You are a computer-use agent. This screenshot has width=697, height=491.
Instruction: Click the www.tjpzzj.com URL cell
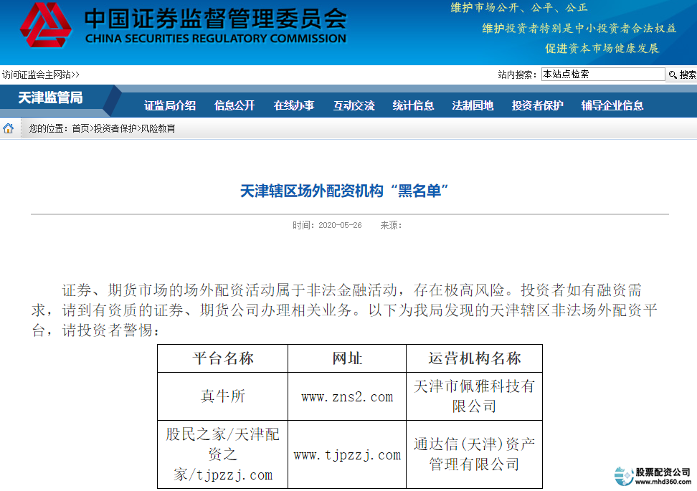347,454
